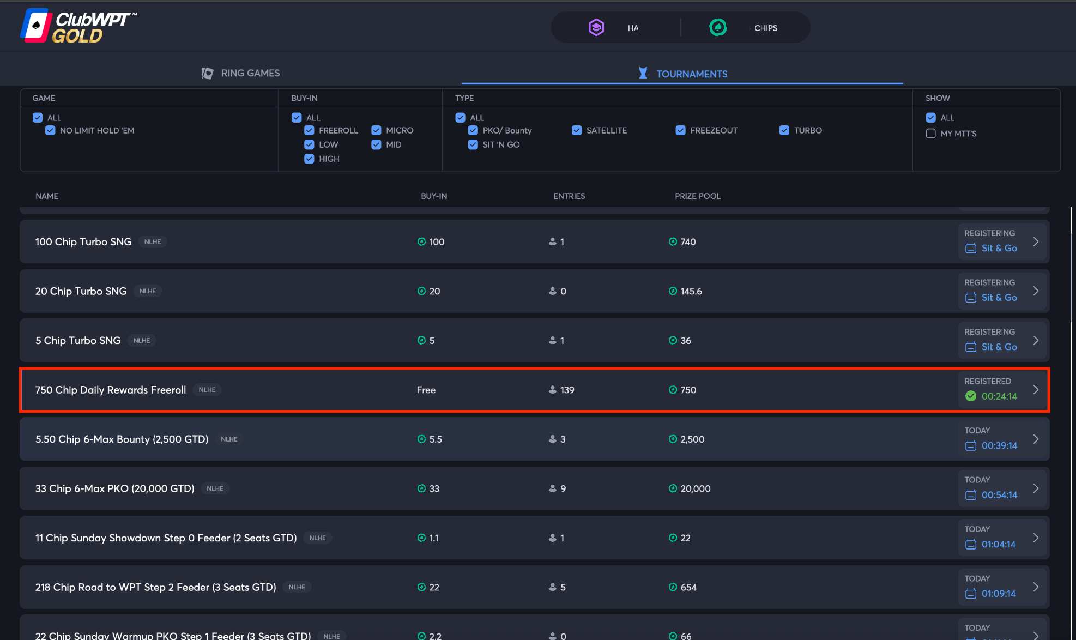Click the ClubWPT Gold logo

[x=78, y=26]
